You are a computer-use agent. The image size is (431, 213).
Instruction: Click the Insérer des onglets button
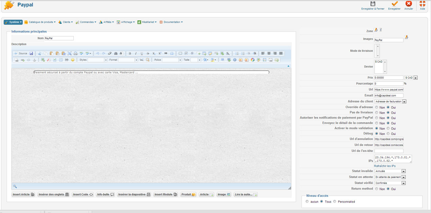(54, 194)
